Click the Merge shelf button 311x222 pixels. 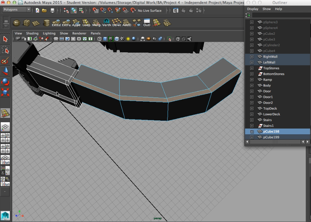click(96, 23)
